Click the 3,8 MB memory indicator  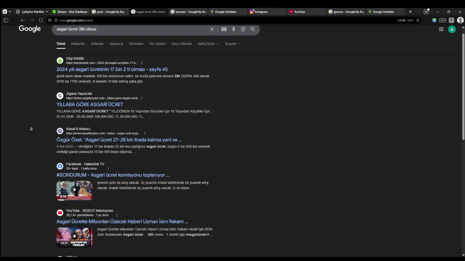coord(401,20)
